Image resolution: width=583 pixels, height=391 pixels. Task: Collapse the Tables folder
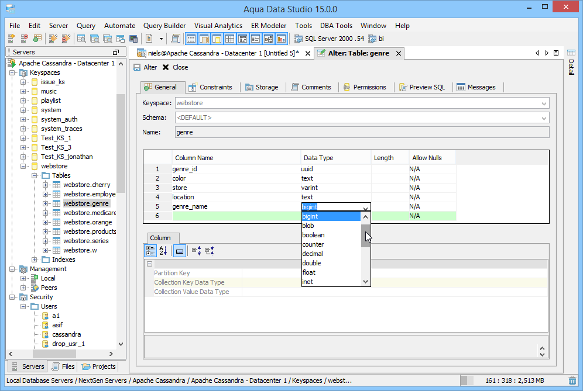click(x=34, y=175)
